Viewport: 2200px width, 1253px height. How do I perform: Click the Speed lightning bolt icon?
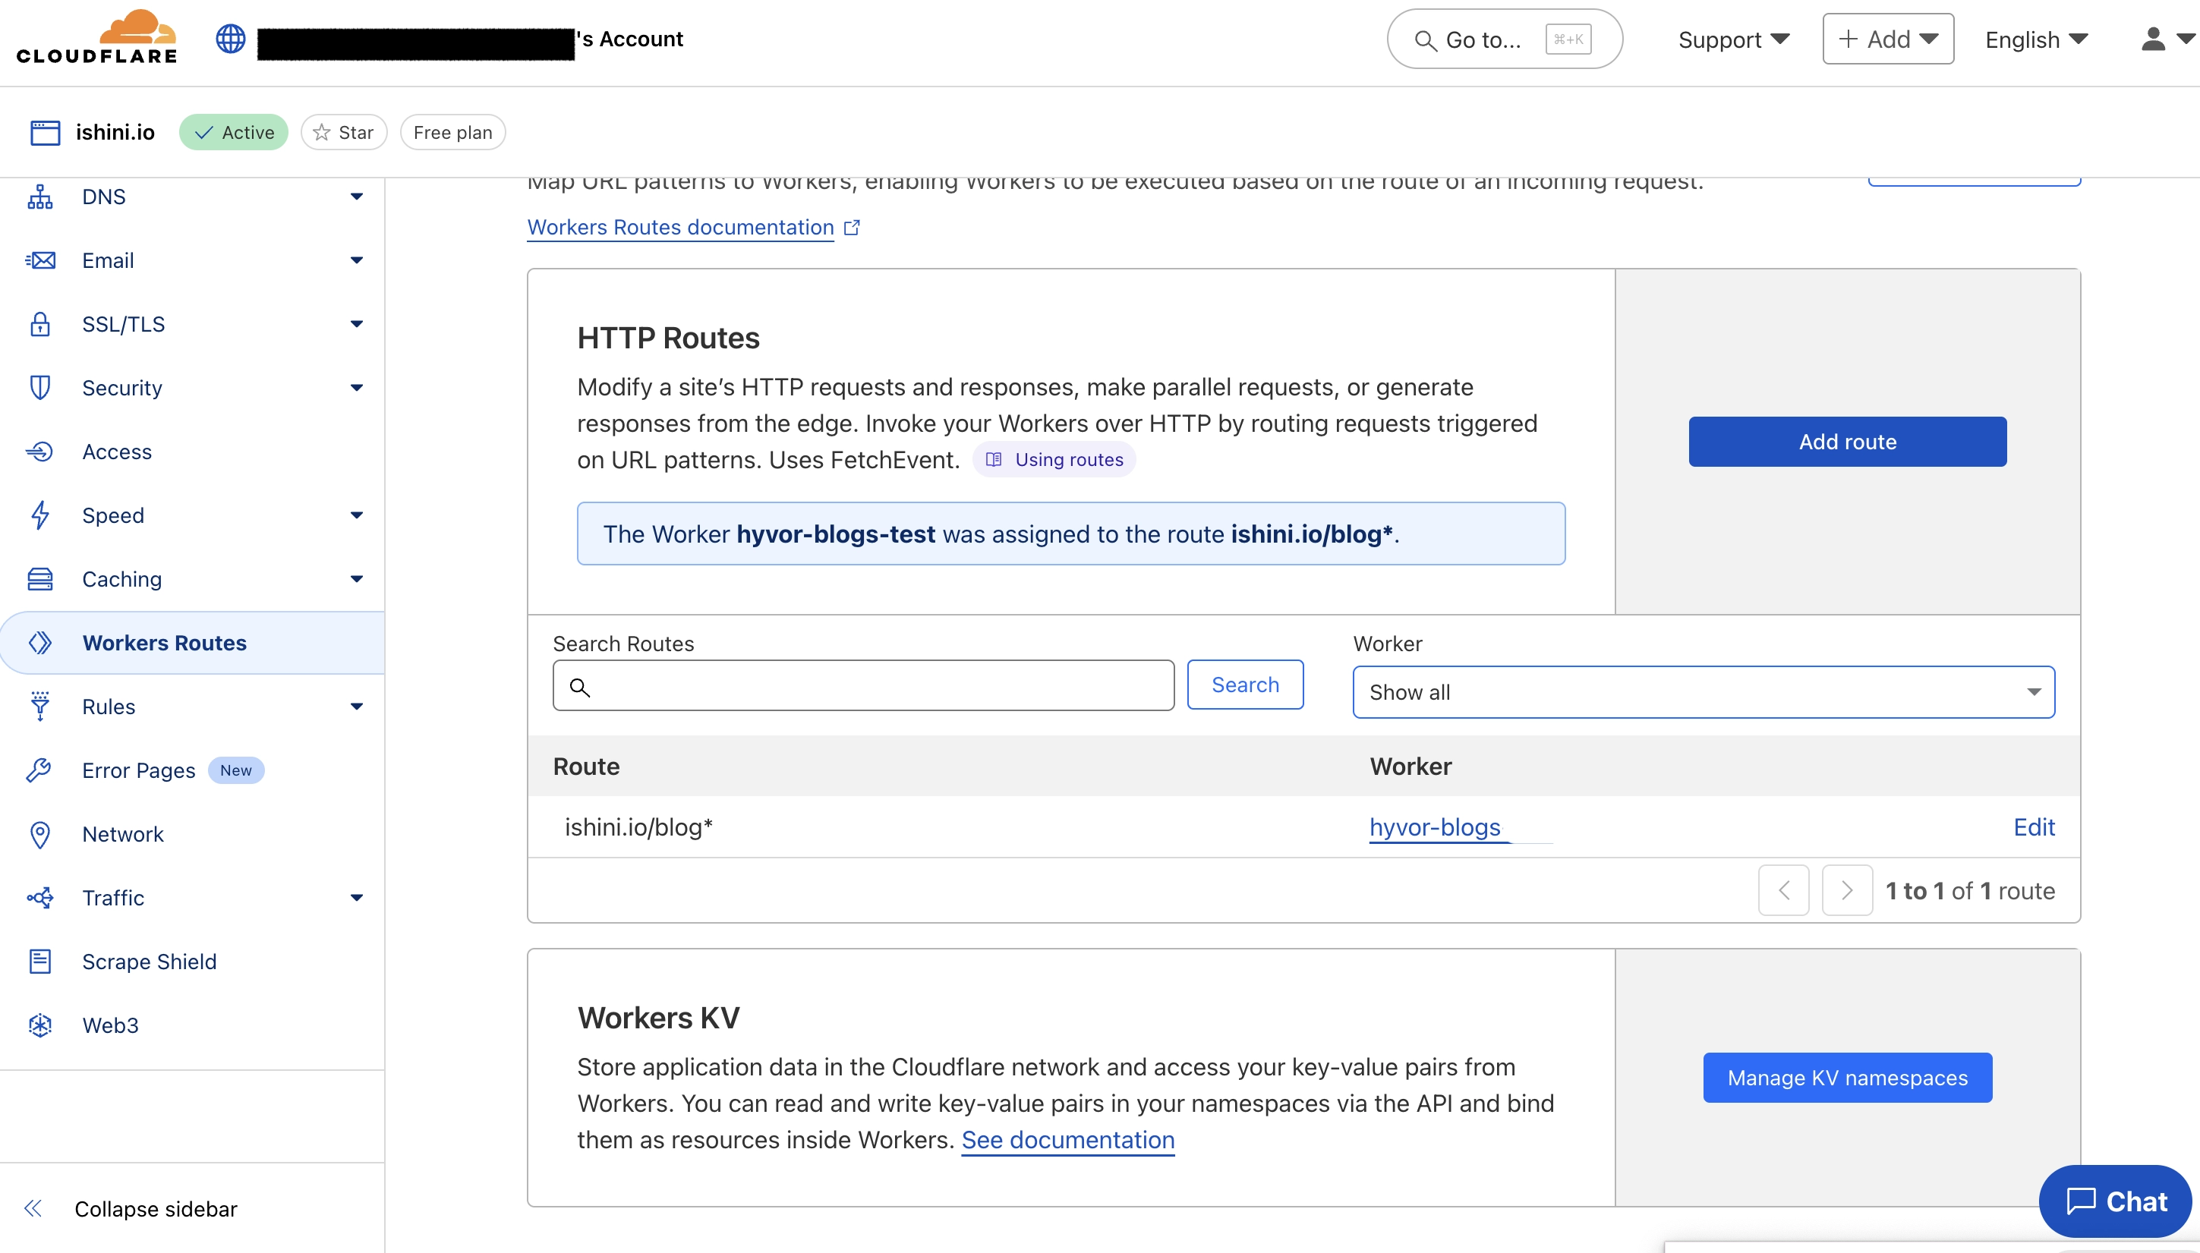click(x=40, y=515)
